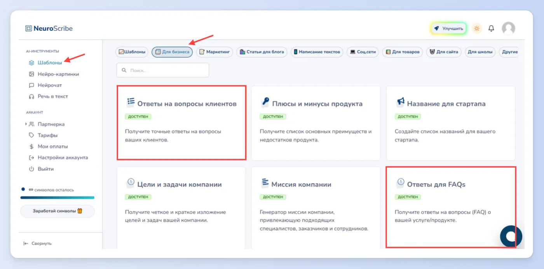Open Настройки аккаунта
This screenshot has height=269, width=544.
tap(63, 158)
